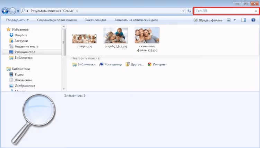Open Видео library
This screenshot has height=148, width=260.
click(x=19, y=75)
